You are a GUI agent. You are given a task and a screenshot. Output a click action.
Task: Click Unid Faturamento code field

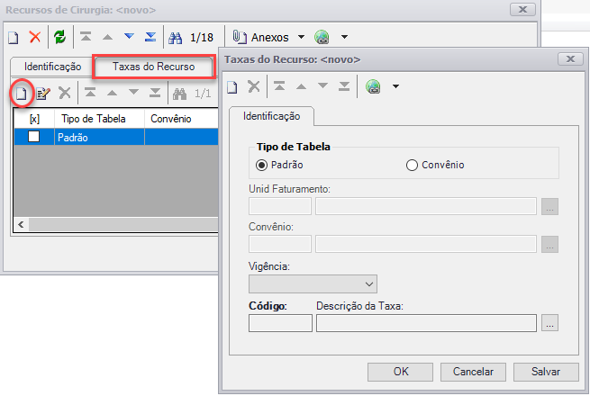tap(280, 206)
